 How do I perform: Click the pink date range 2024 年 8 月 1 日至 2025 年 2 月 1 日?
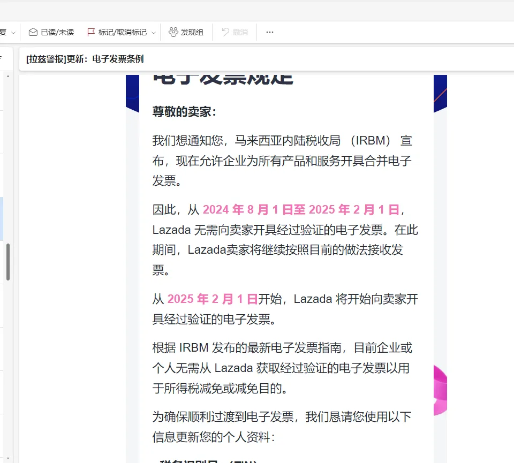[x=301, y=210]
